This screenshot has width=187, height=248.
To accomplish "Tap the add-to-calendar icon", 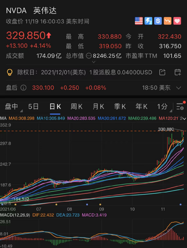I will [x=178, y=72].
